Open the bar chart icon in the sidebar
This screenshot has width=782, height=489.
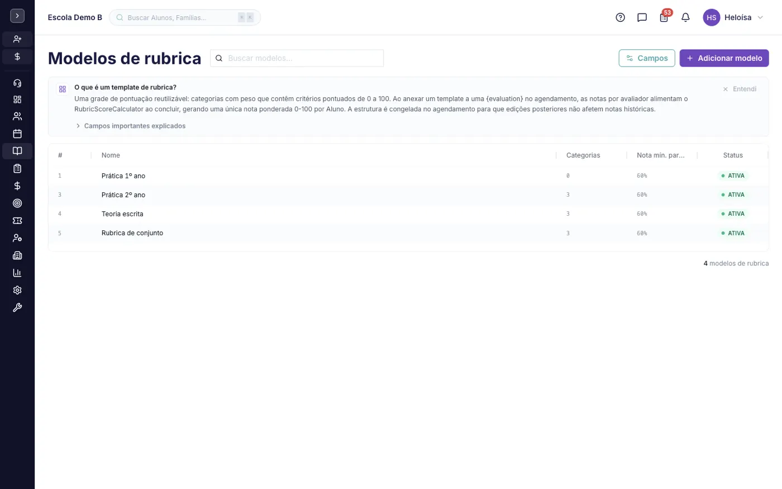17,273
